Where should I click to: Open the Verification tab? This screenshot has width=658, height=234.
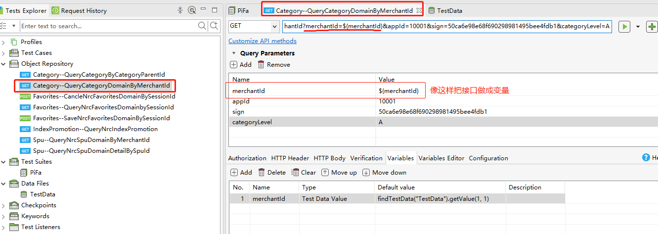[366, 158]
